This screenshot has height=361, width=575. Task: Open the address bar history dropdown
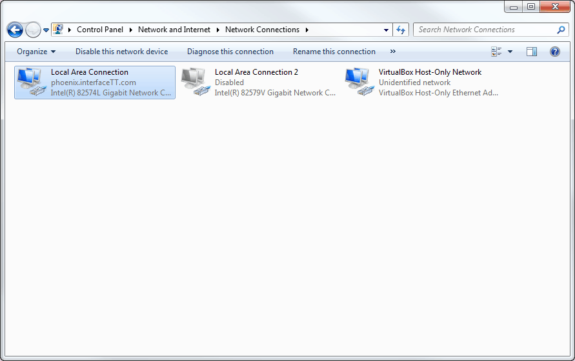click(x=386, y=30)
